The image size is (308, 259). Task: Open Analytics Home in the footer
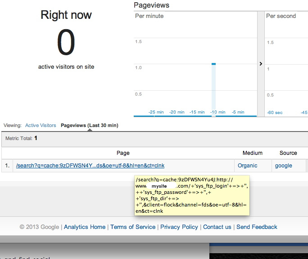(x=85, y=227)
